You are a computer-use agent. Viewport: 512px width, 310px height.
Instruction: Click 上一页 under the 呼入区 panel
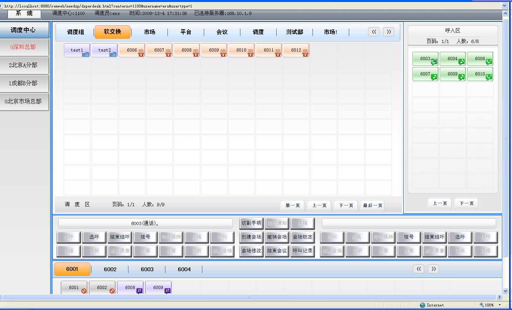coord(440,203)
